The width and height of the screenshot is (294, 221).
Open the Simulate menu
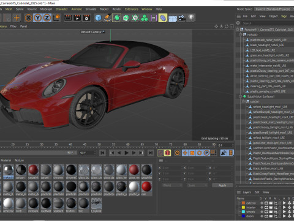[91, 9]
